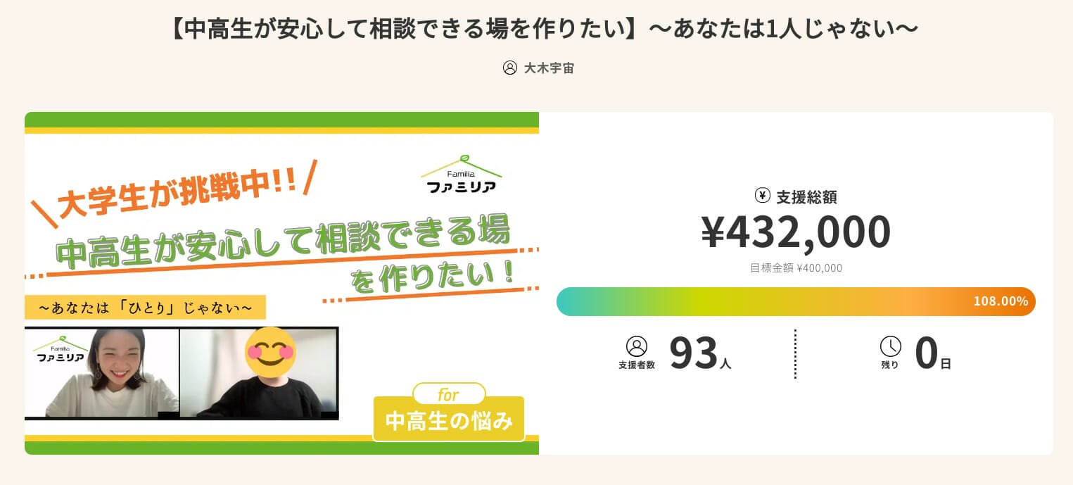Click the smiley emoji covering the face

click(x=270, y=351)
